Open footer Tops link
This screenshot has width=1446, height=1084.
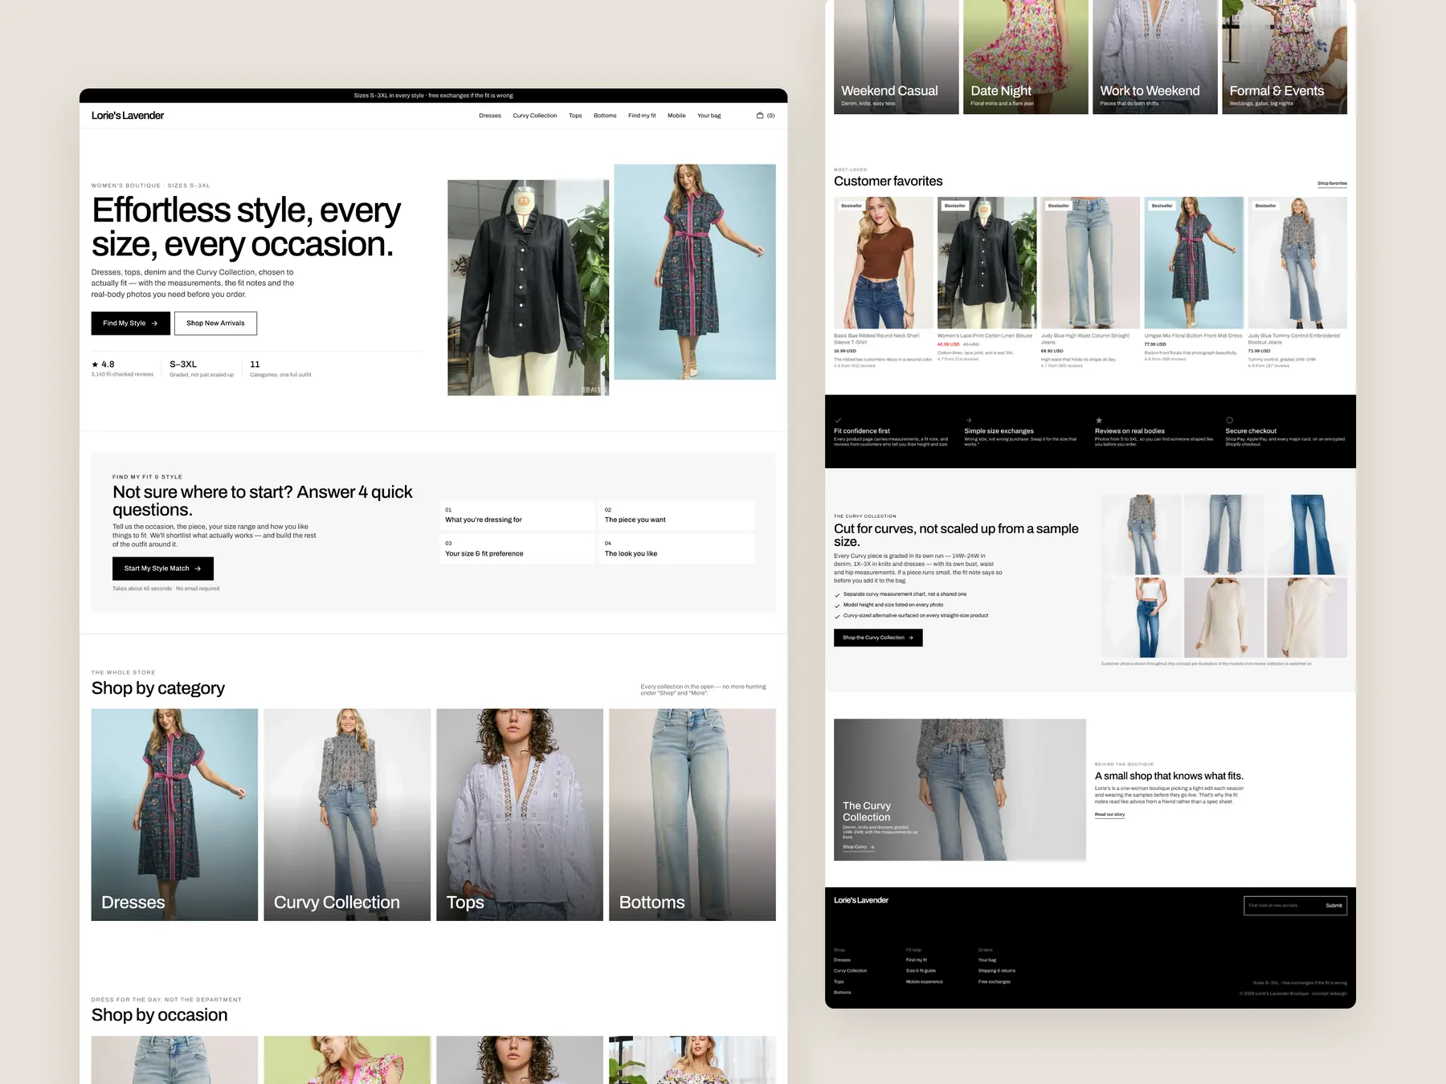[839, 982]
